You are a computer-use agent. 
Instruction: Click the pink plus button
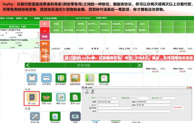click(45, 24)
